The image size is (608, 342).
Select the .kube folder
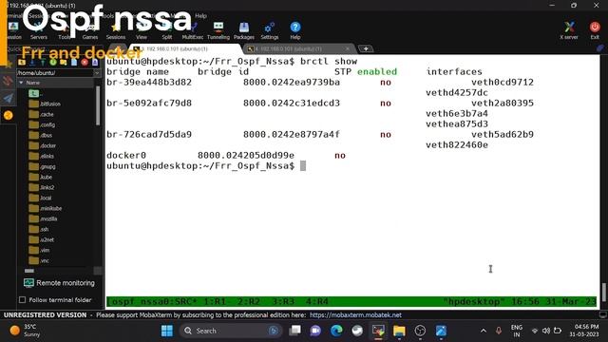40,178
